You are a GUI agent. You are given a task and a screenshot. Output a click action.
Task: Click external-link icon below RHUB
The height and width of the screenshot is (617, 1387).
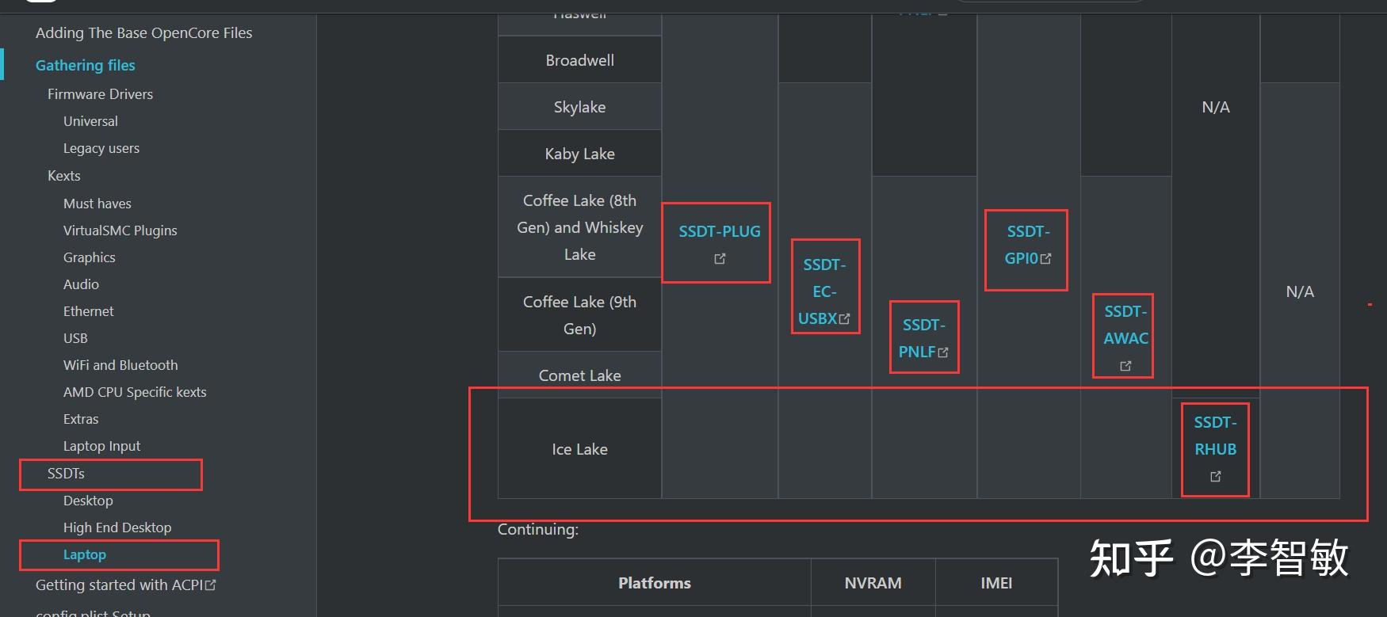click(x=1216, y=477)
